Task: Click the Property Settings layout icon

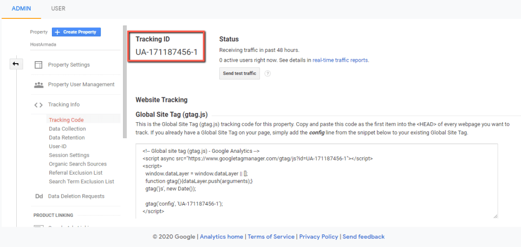Action: coord(39,65)
